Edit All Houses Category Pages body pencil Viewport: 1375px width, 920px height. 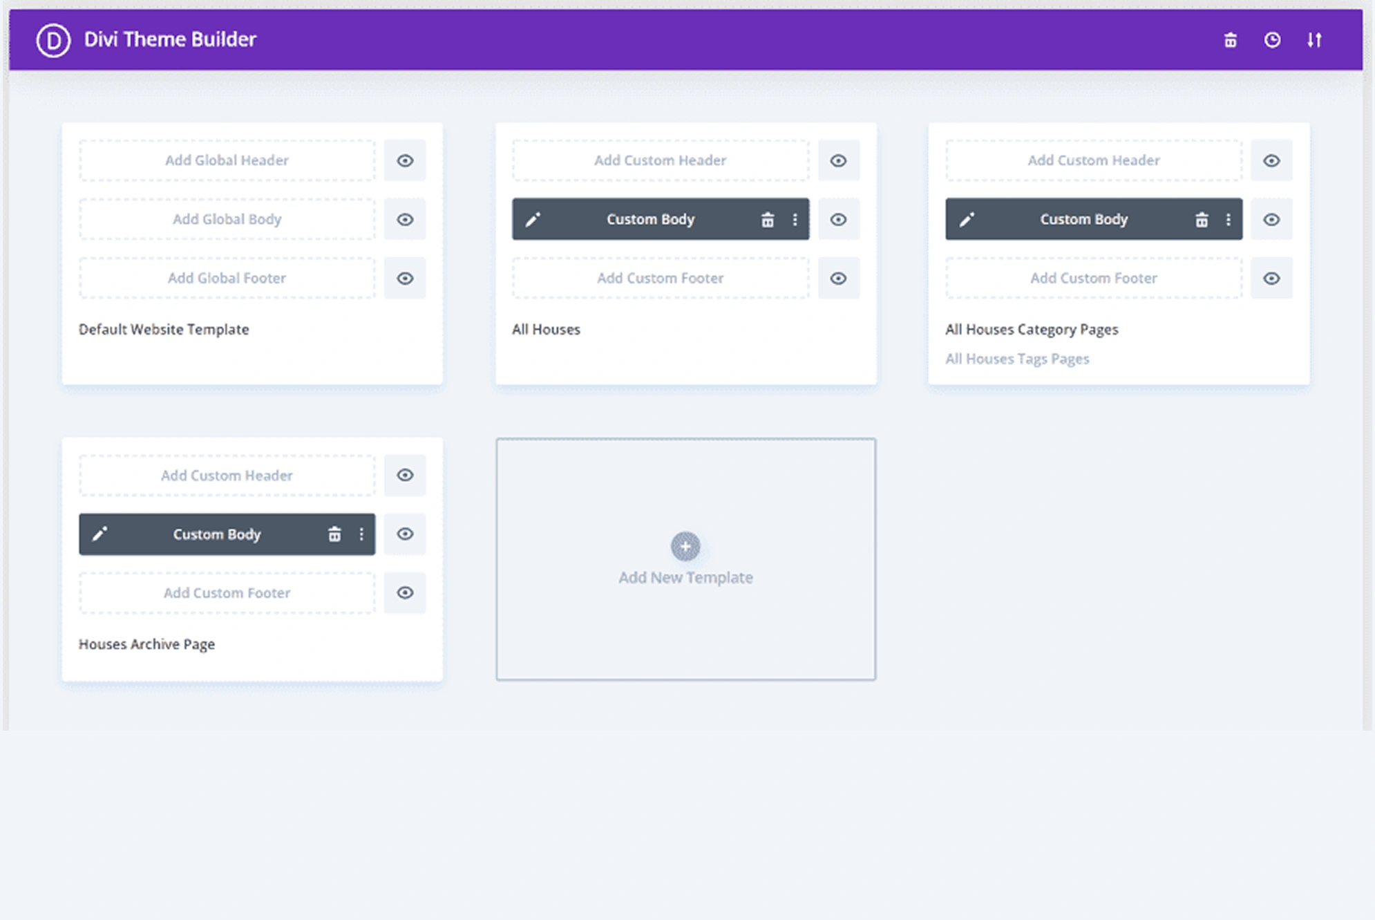tap(967, 220)
